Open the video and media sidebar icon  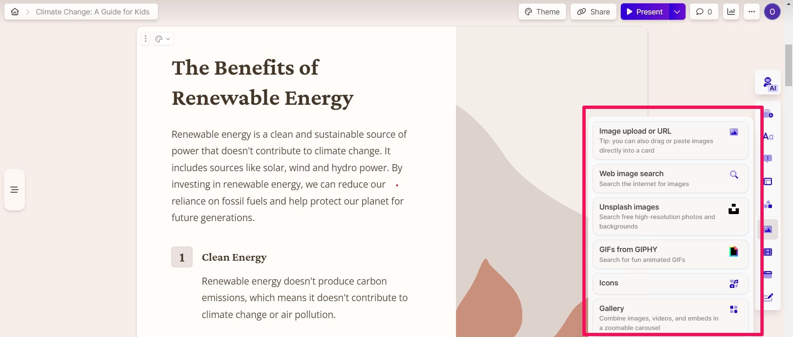tap(768, 252)
